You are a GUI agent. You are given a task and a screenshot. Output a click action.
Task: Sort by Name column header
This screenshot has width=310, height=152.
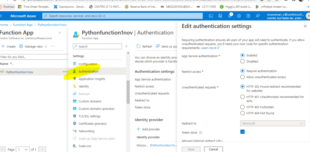tap(7, 64)
